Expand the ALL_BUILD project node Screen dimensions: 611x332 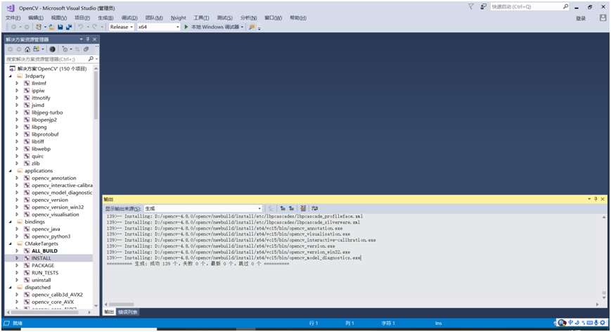pos(17,250)
